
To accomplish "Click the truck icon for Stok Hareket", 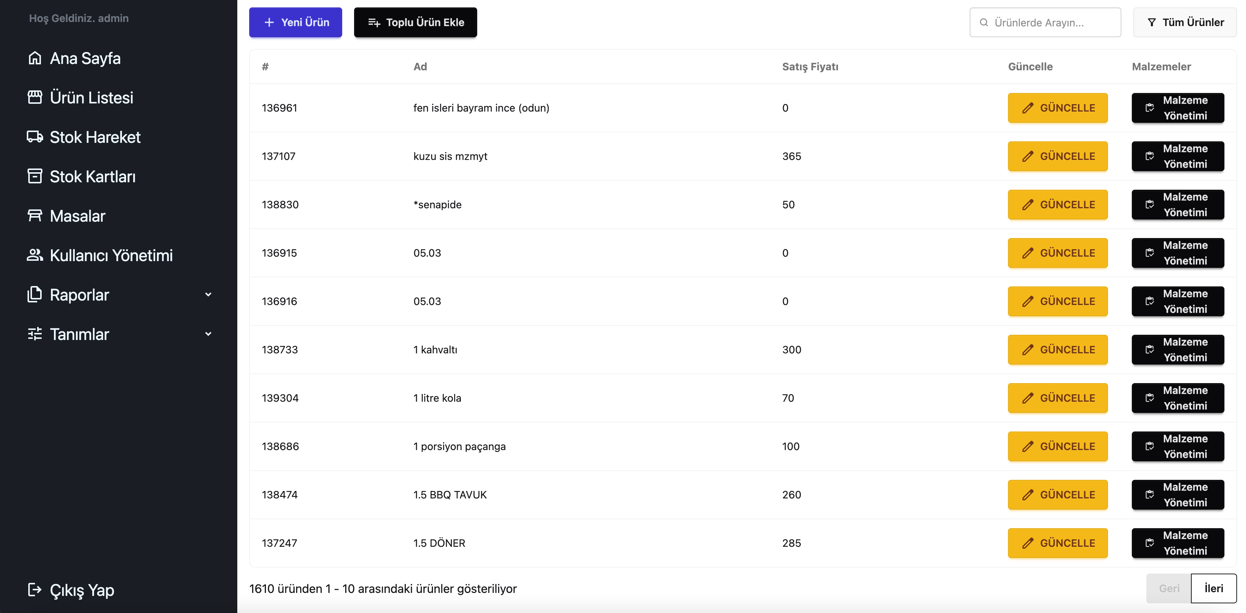I will point(35,137).
